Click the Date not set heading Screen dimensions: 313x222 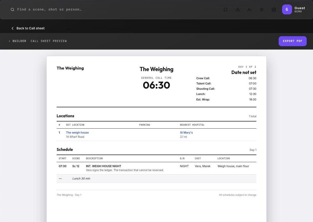(x=244, y=72)
